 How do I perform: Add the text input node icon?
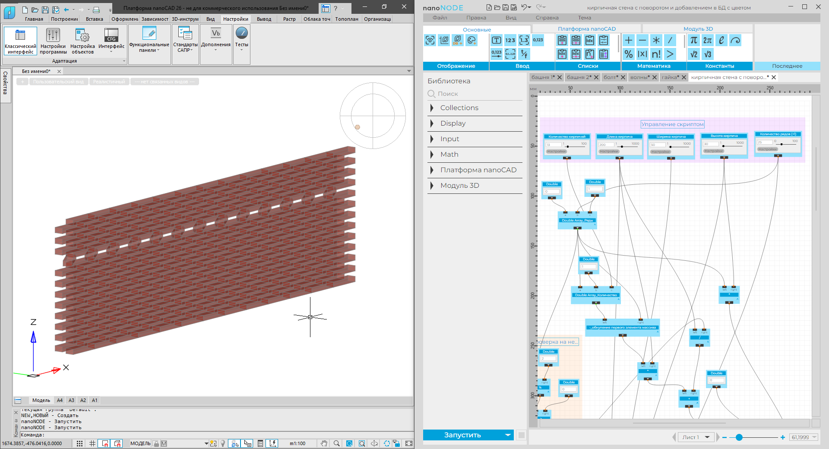coord(496,41)
